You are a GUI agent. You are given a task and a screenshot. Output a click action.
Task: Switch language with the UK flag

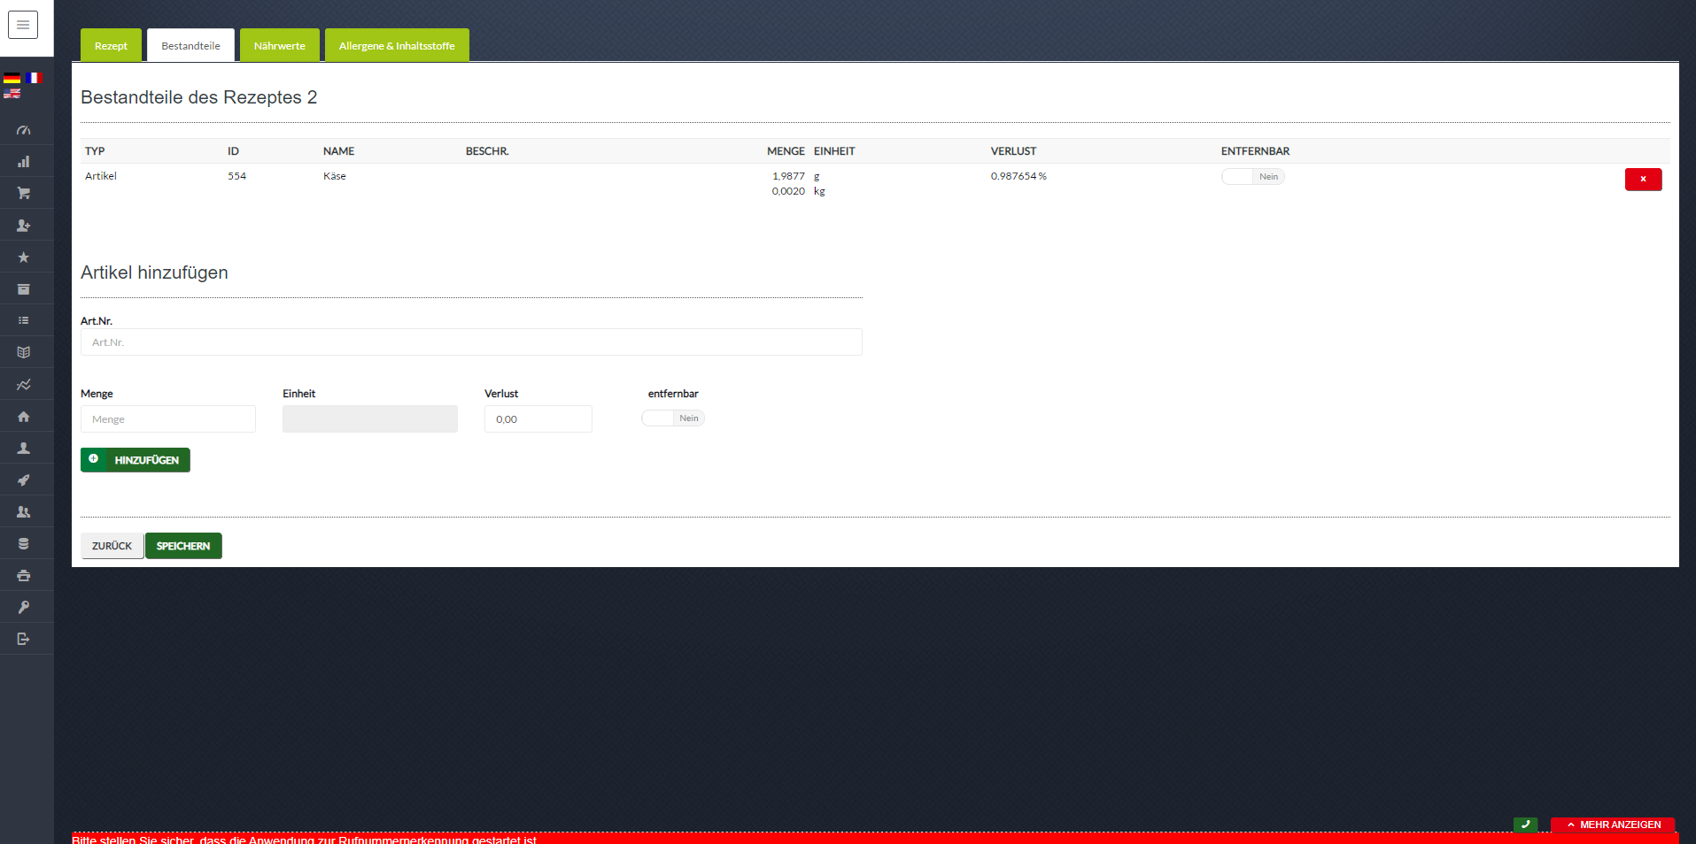point(12,93)
